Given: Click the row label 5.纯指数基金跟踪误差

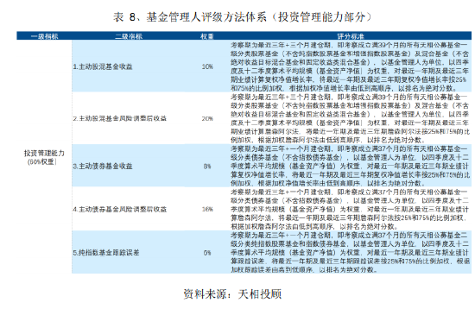Looking at the screenshot, I should pos(106,253).
